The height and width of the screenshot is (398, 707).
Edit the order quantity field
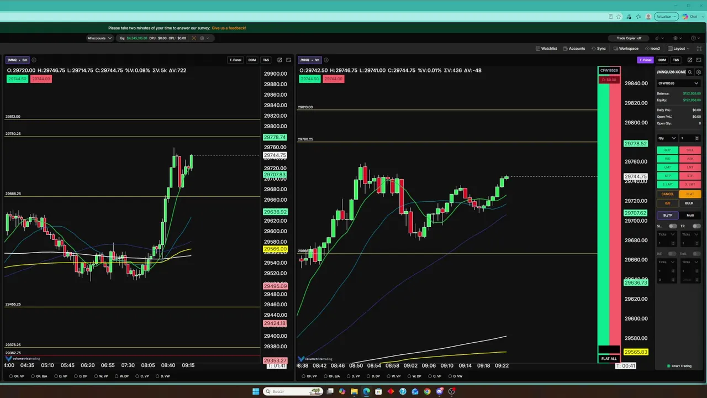click(689, 138)
